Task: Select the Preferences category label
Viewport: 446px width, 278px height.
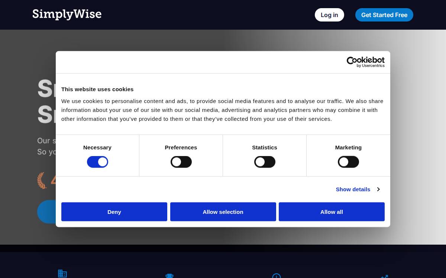Action: 181,148
